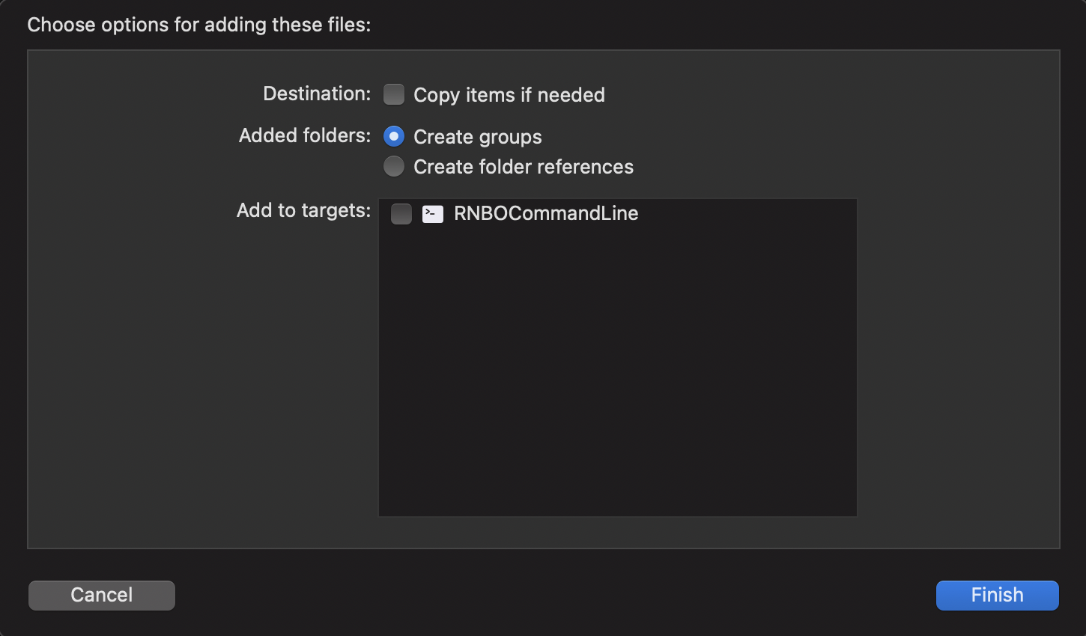Choose the Create groups radio option
Viewport: 1086px width, 636px height.
(394, 136)
